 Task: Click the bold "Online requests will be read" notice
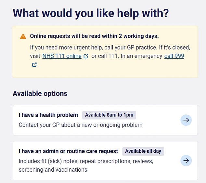94,36
